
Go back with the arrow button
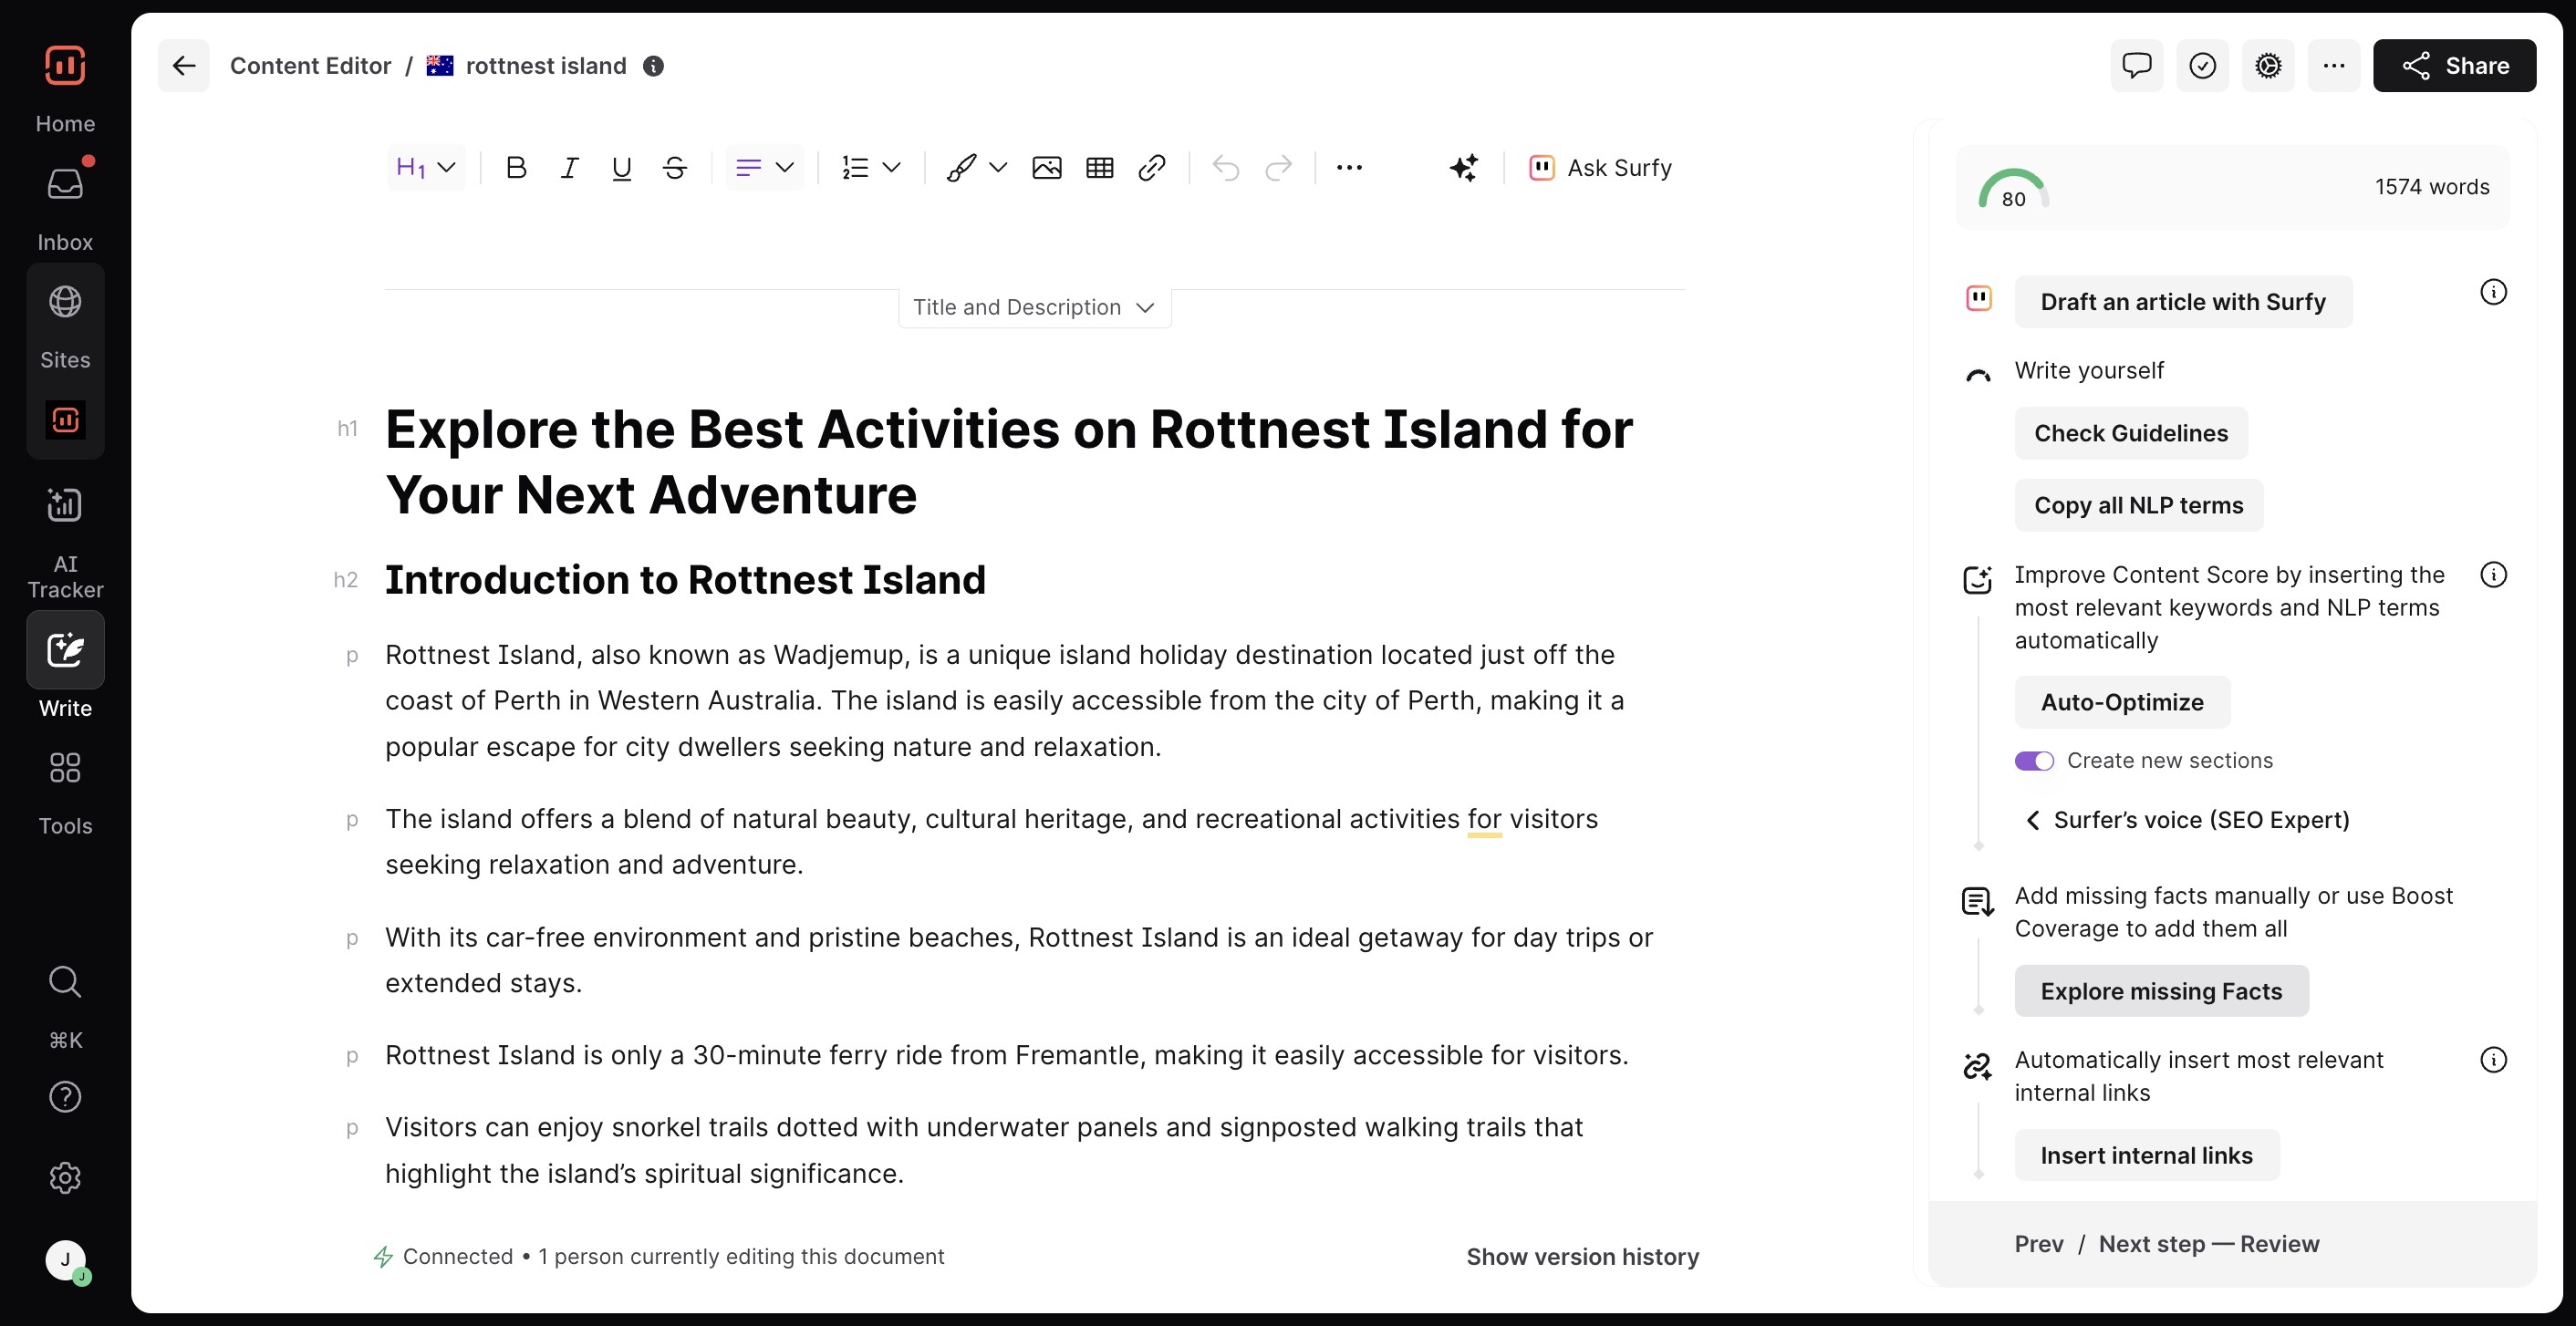pos(184,66)
